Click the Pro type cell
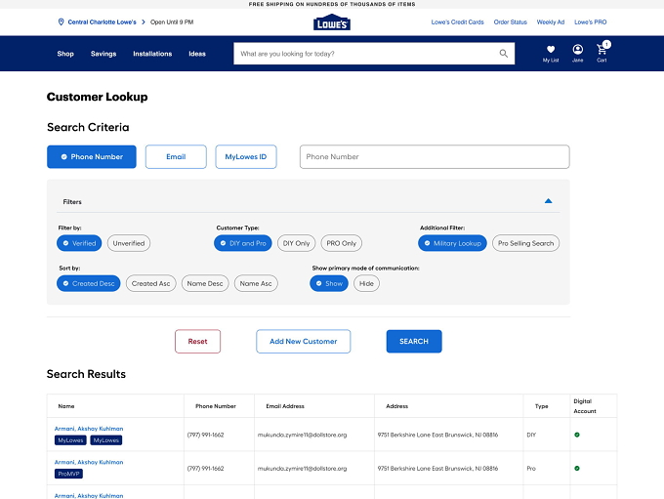 coord(531,468)
